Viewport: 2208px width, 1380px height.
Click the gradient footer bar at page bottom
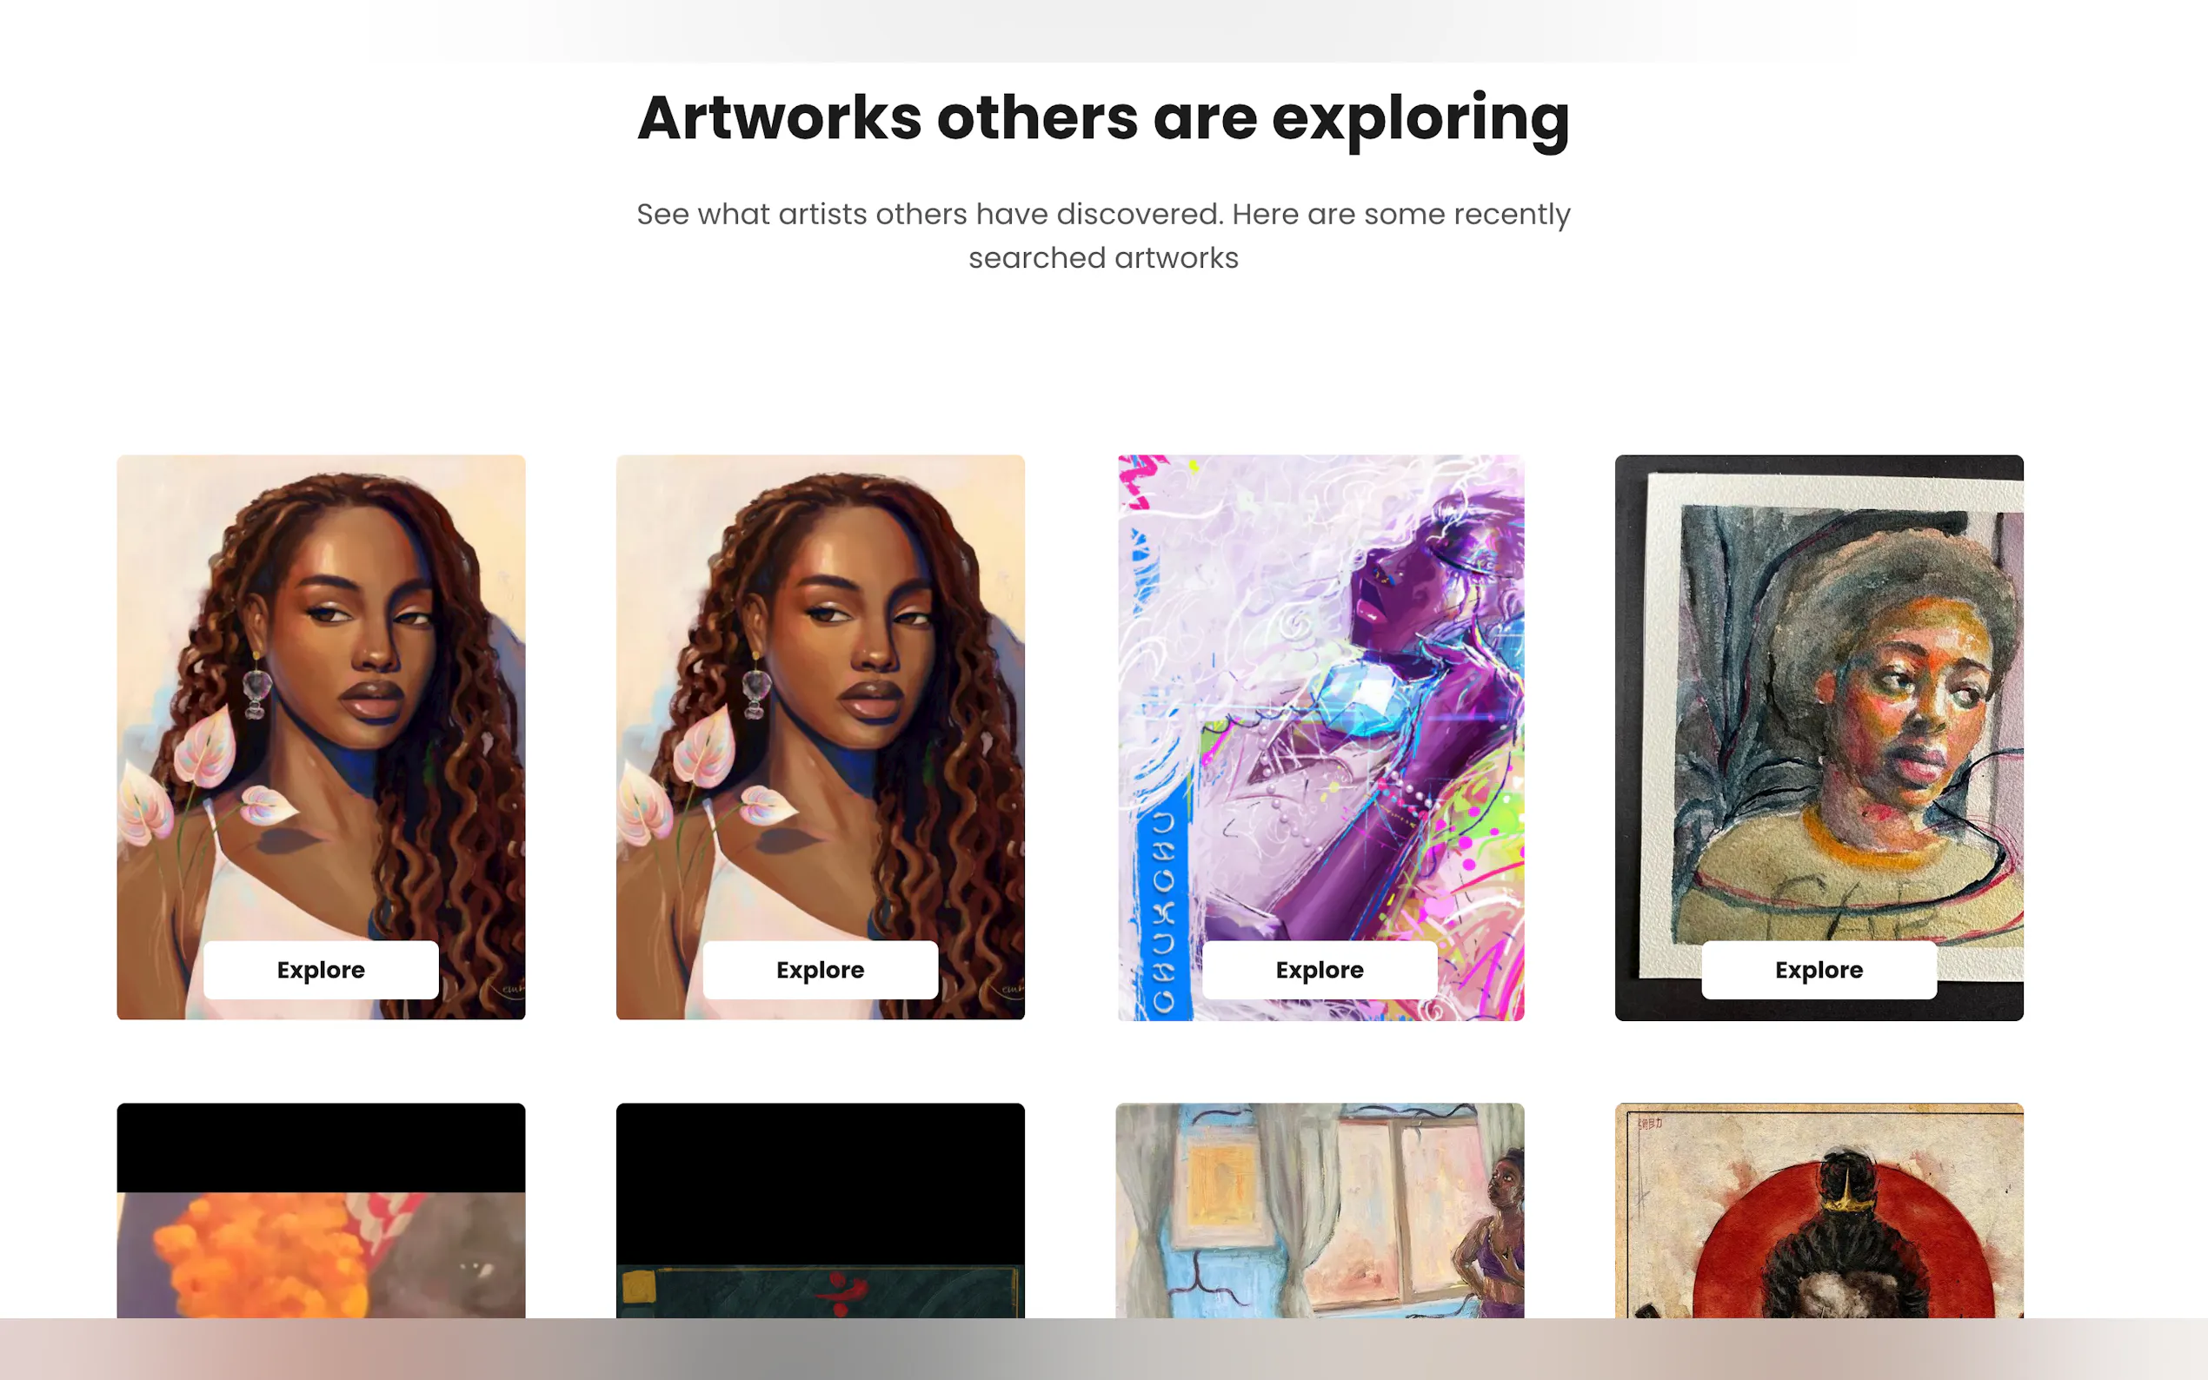pos(1103,1349)
